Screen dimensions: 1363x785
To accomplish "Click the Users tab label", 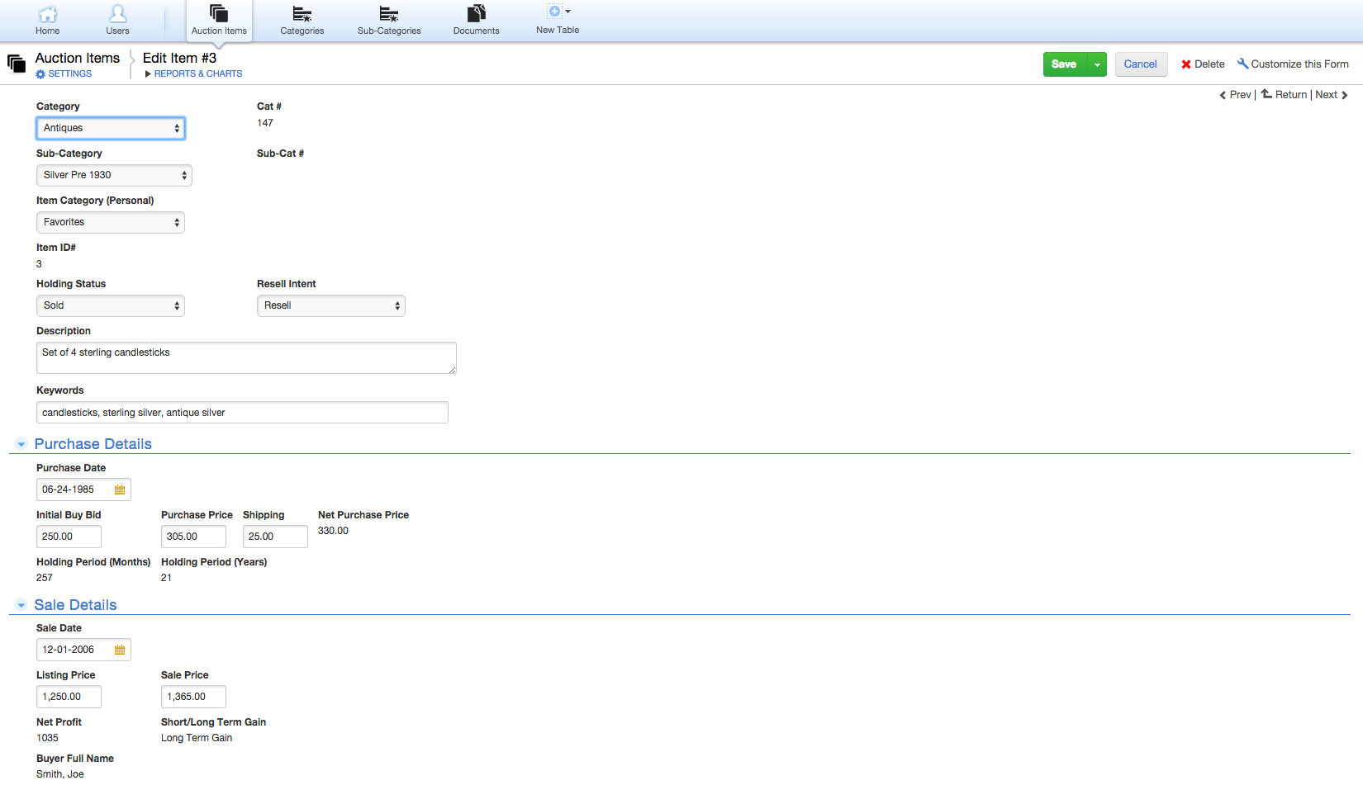I will (118, 31).
